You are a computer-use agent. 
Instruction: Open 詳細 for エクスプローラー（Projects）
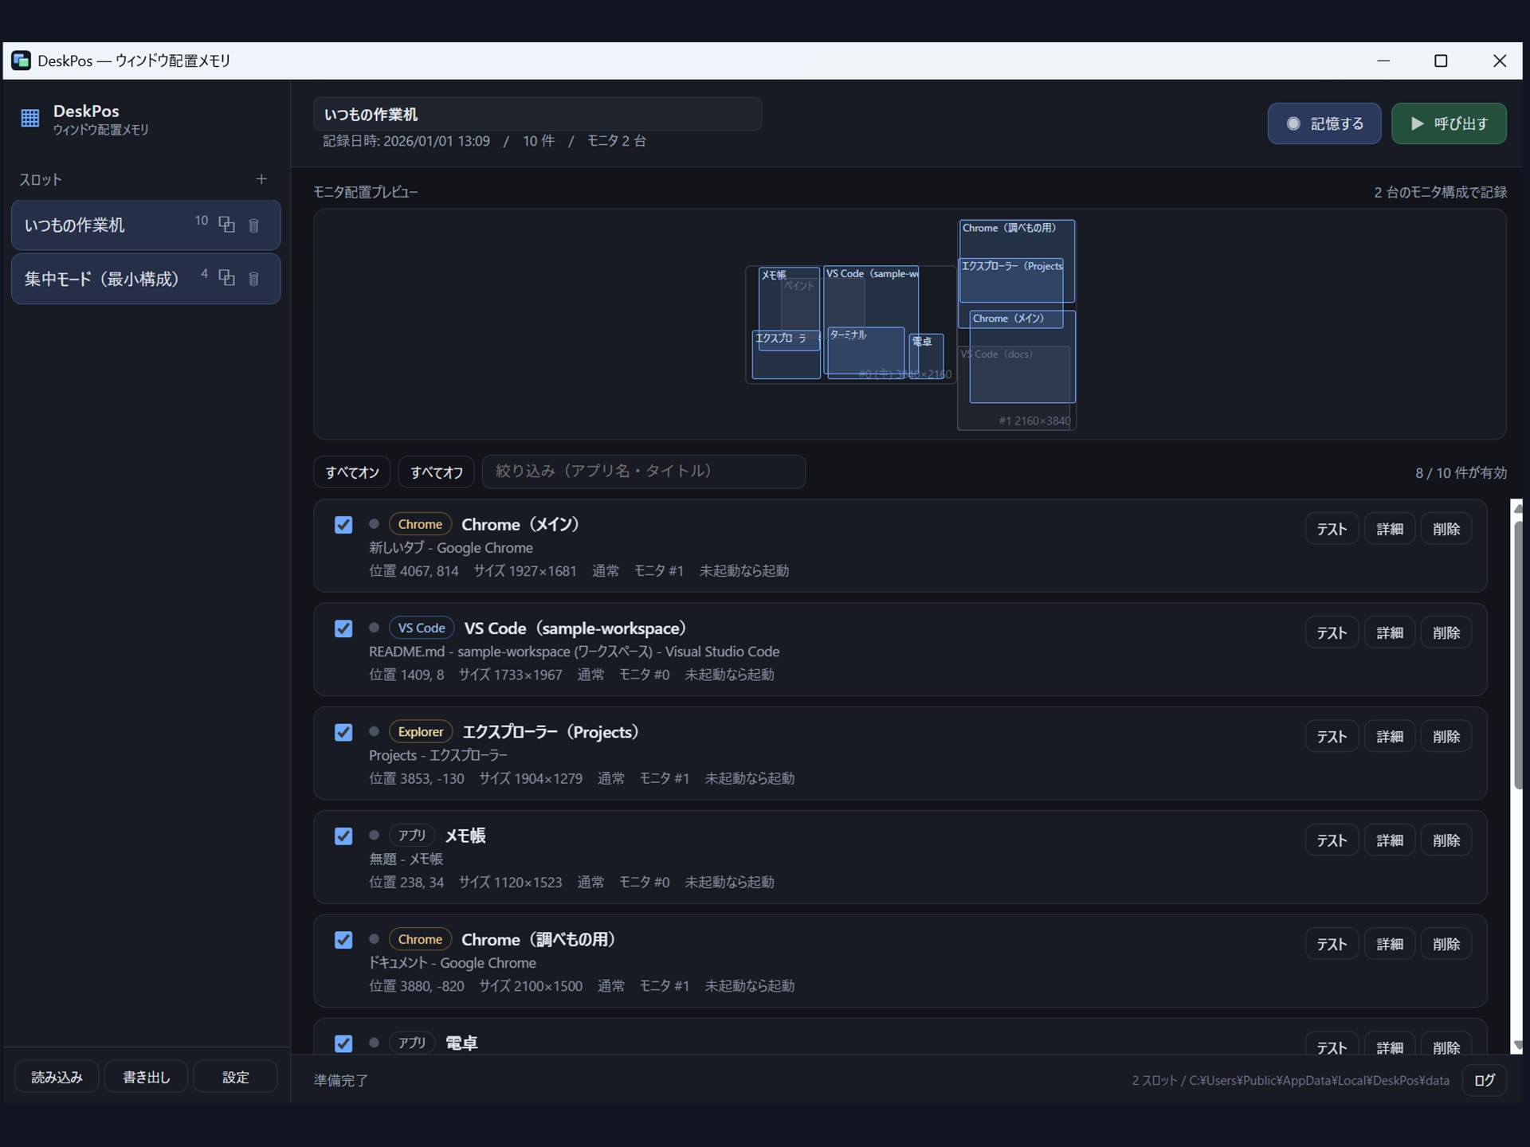(x=1390, y=737)
